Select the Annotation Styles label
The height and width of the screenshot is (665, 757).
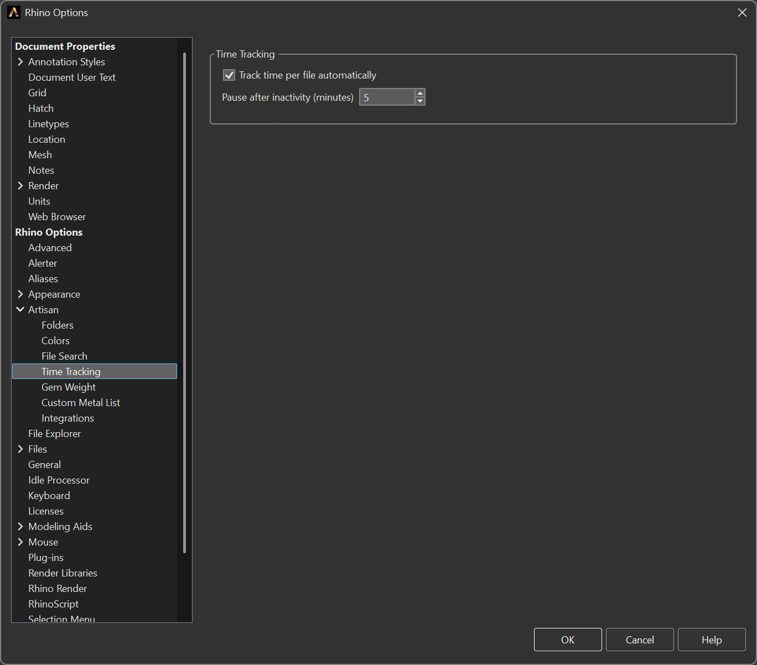66,62
